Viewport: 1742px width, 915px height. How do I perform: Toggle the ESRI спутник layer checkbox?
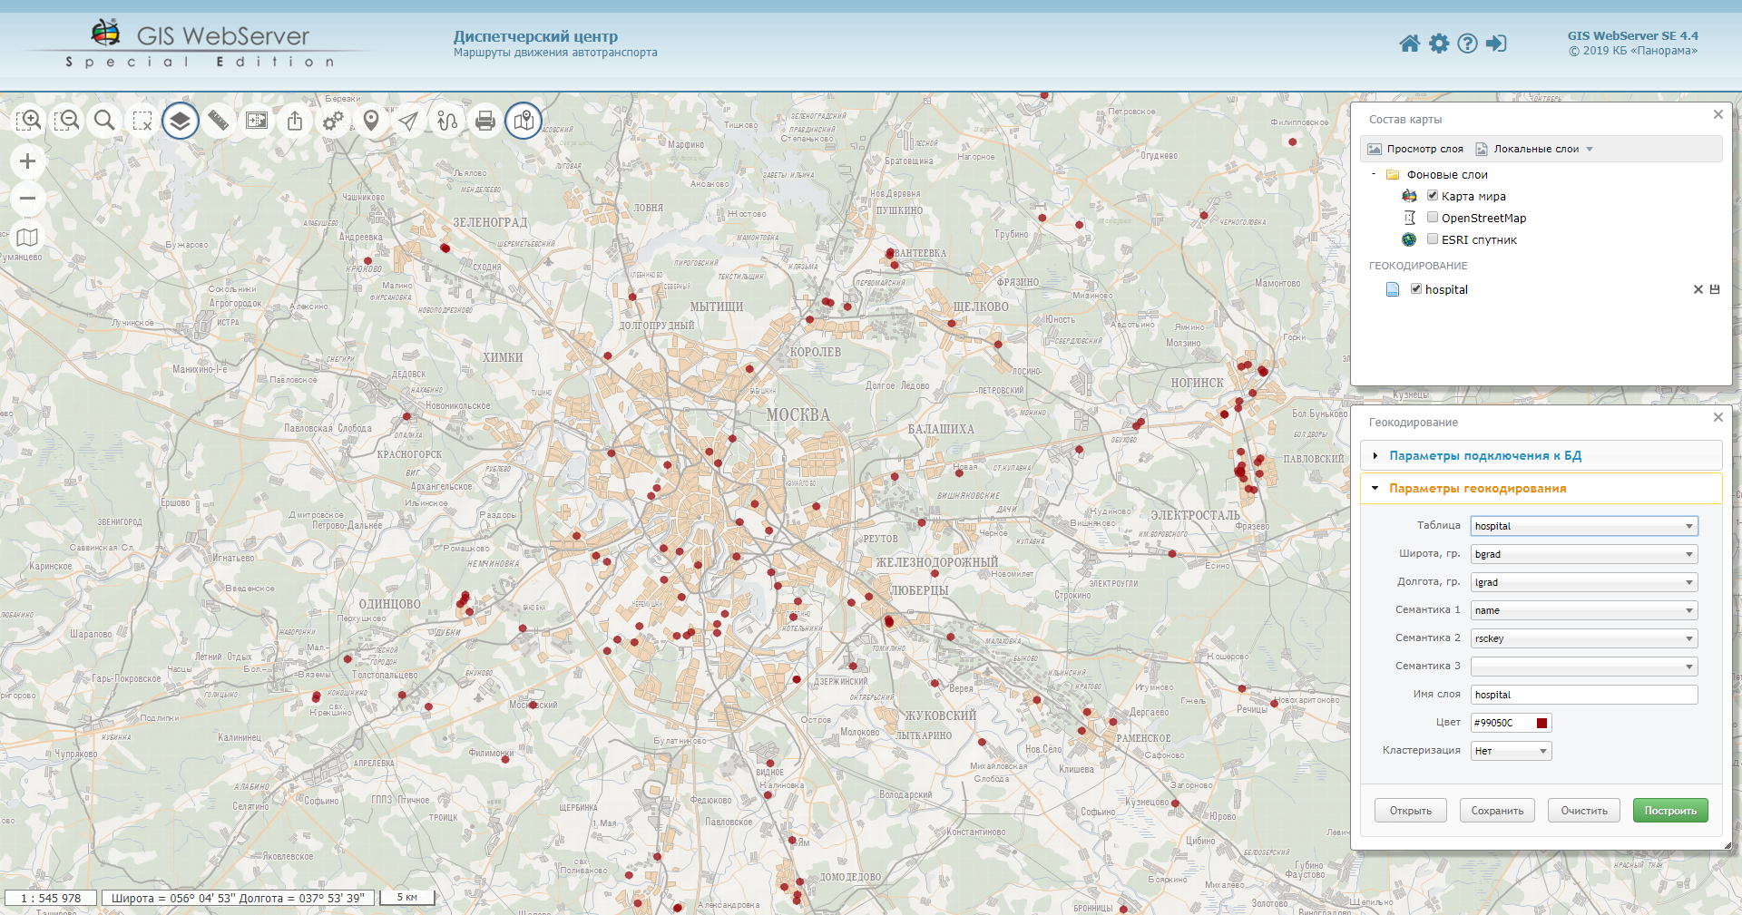pos(1433,239)
